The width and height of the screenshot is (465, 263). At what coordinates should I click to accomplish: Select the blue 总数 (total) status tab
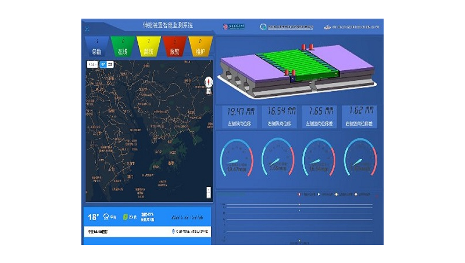pyautogui.click(x=97, y=46)
